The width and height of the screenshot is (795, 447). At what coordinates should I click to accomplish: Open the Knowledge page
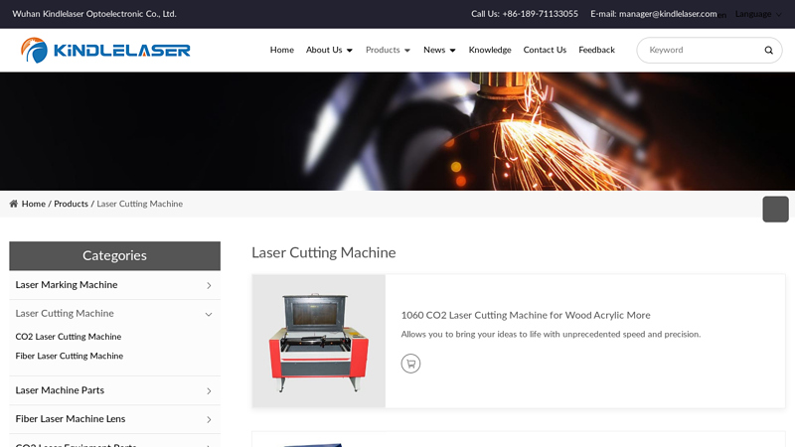(x=490, y=51)
